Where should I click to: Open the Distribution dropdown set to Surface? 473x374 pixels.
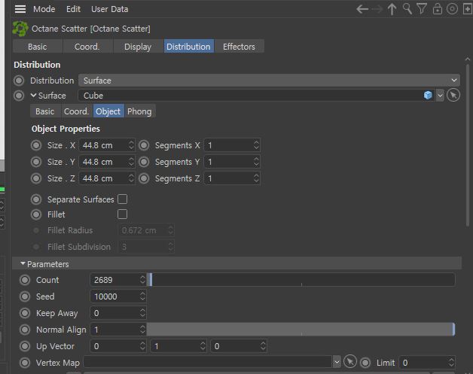pyautogui.click(x=269, y=81)
